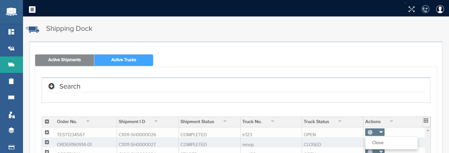
Task: Open the dashboard sidebar icon
Action: coord(11,32)
